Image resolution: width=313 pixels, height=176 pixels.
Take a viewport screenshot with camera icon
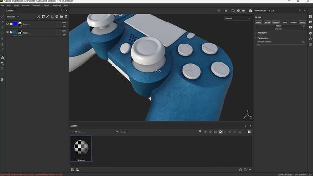click(x=250, y=11)
